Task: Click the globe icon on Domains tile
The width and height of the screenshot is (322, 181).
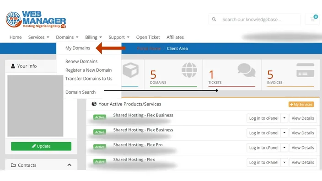Action: (189, 70)
